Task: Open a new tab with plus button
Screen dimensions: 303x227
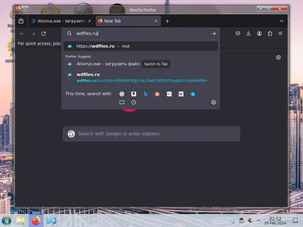Action: pyautogui.click(x=167, y=21)
